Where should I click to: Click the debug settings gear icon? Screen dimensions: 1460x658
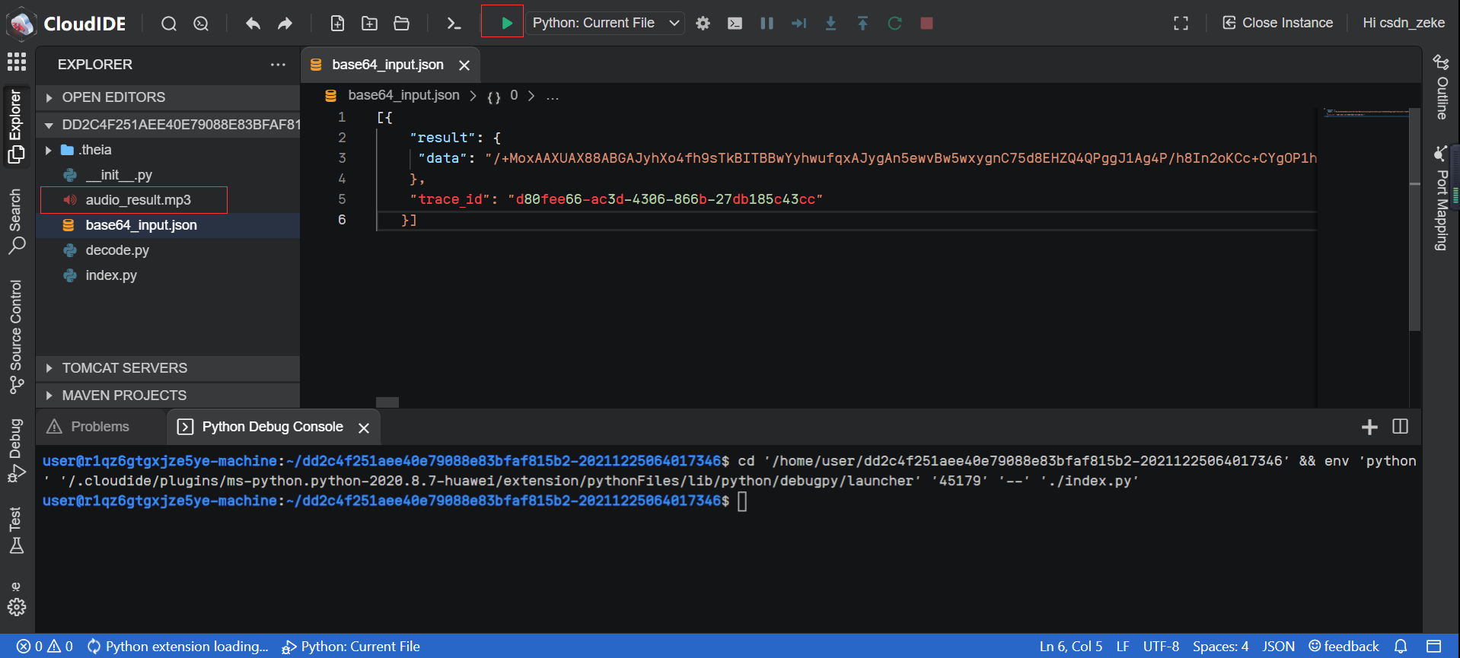[x=703, y=24]
